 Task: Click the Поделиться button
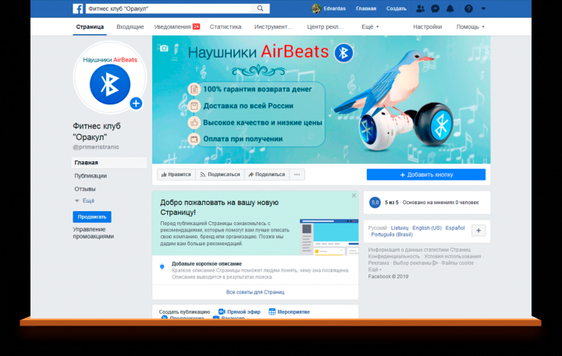pos(267,174)
